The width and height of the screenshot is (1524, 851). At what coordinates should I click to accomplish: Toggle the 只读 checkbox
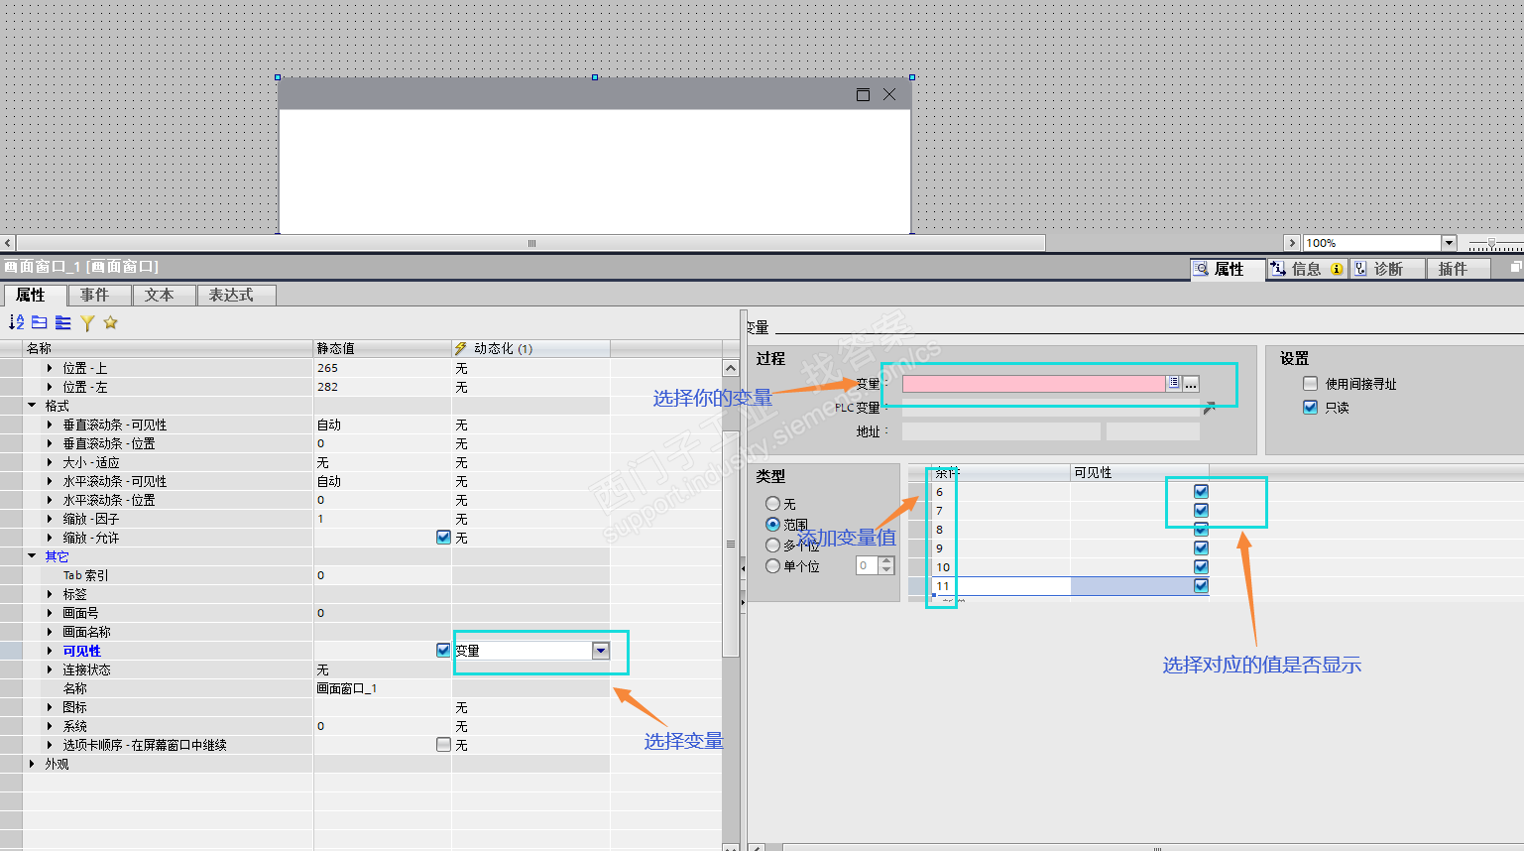(x=1310, y=408)
